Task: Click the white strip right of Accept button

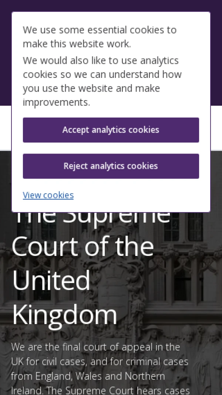Action: 216,128
